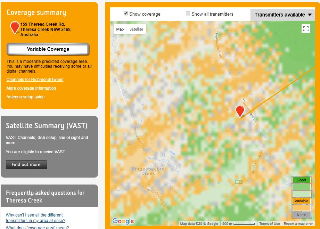The height and width of the screenshot is (229, 320).
Task: Open Channels for Richmond/Tweed link
Action: click(35, 79)
